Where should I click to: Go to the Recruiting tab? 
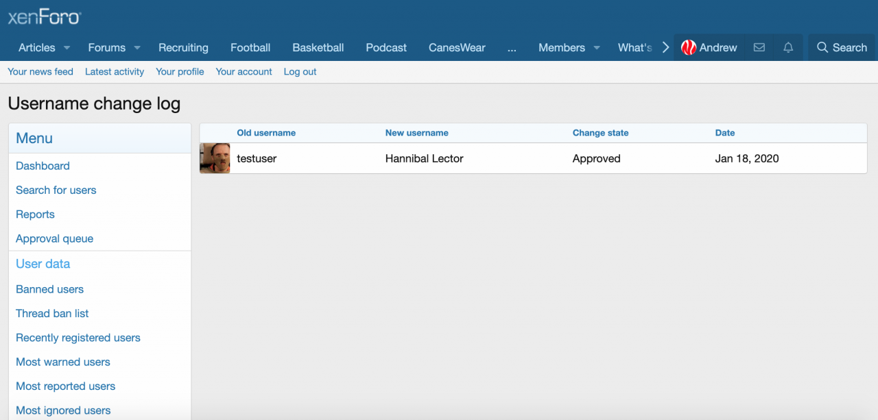coord(183,47)
